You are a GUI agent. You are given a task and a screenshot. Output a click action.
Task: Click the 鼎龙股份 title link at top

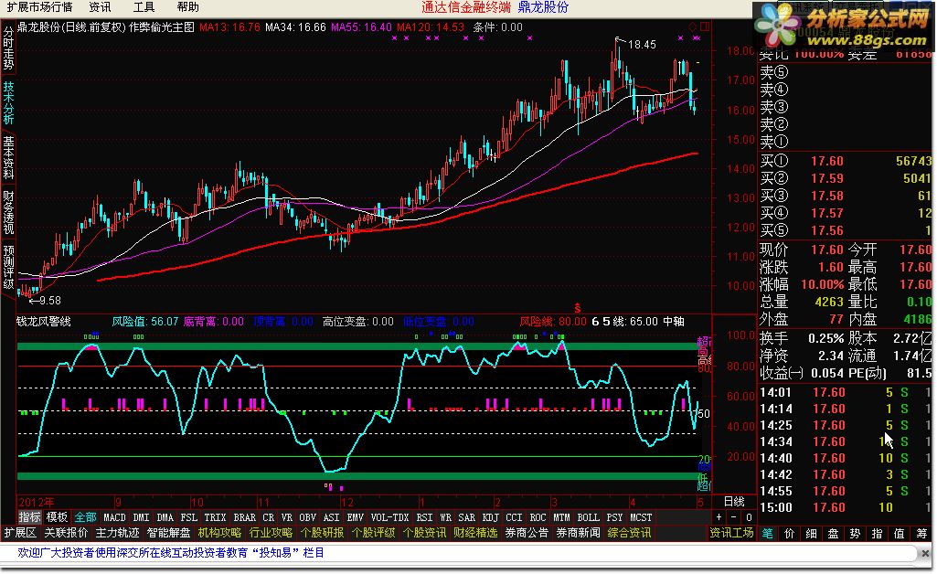[x=543, y=7]
